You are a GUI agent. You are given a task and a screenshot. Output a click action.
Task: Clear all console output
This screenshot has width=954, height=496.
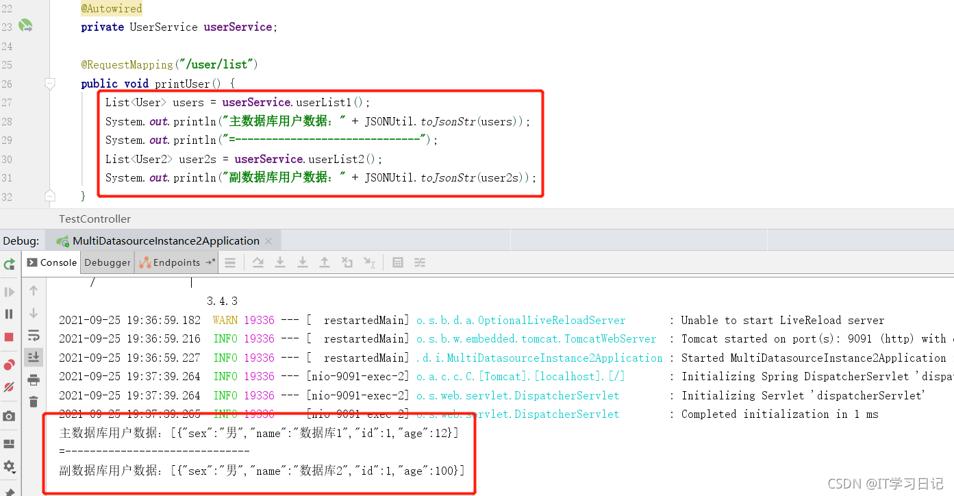click(34, 402)
